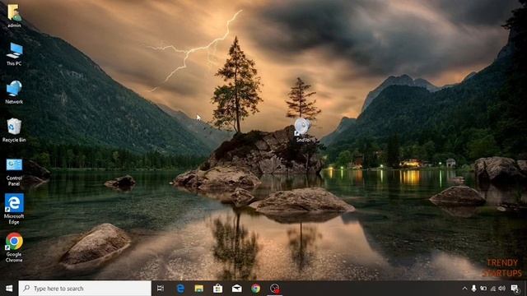Launch Edge from the taskbar
Screen dimensions: 527x296
(180, 289)
